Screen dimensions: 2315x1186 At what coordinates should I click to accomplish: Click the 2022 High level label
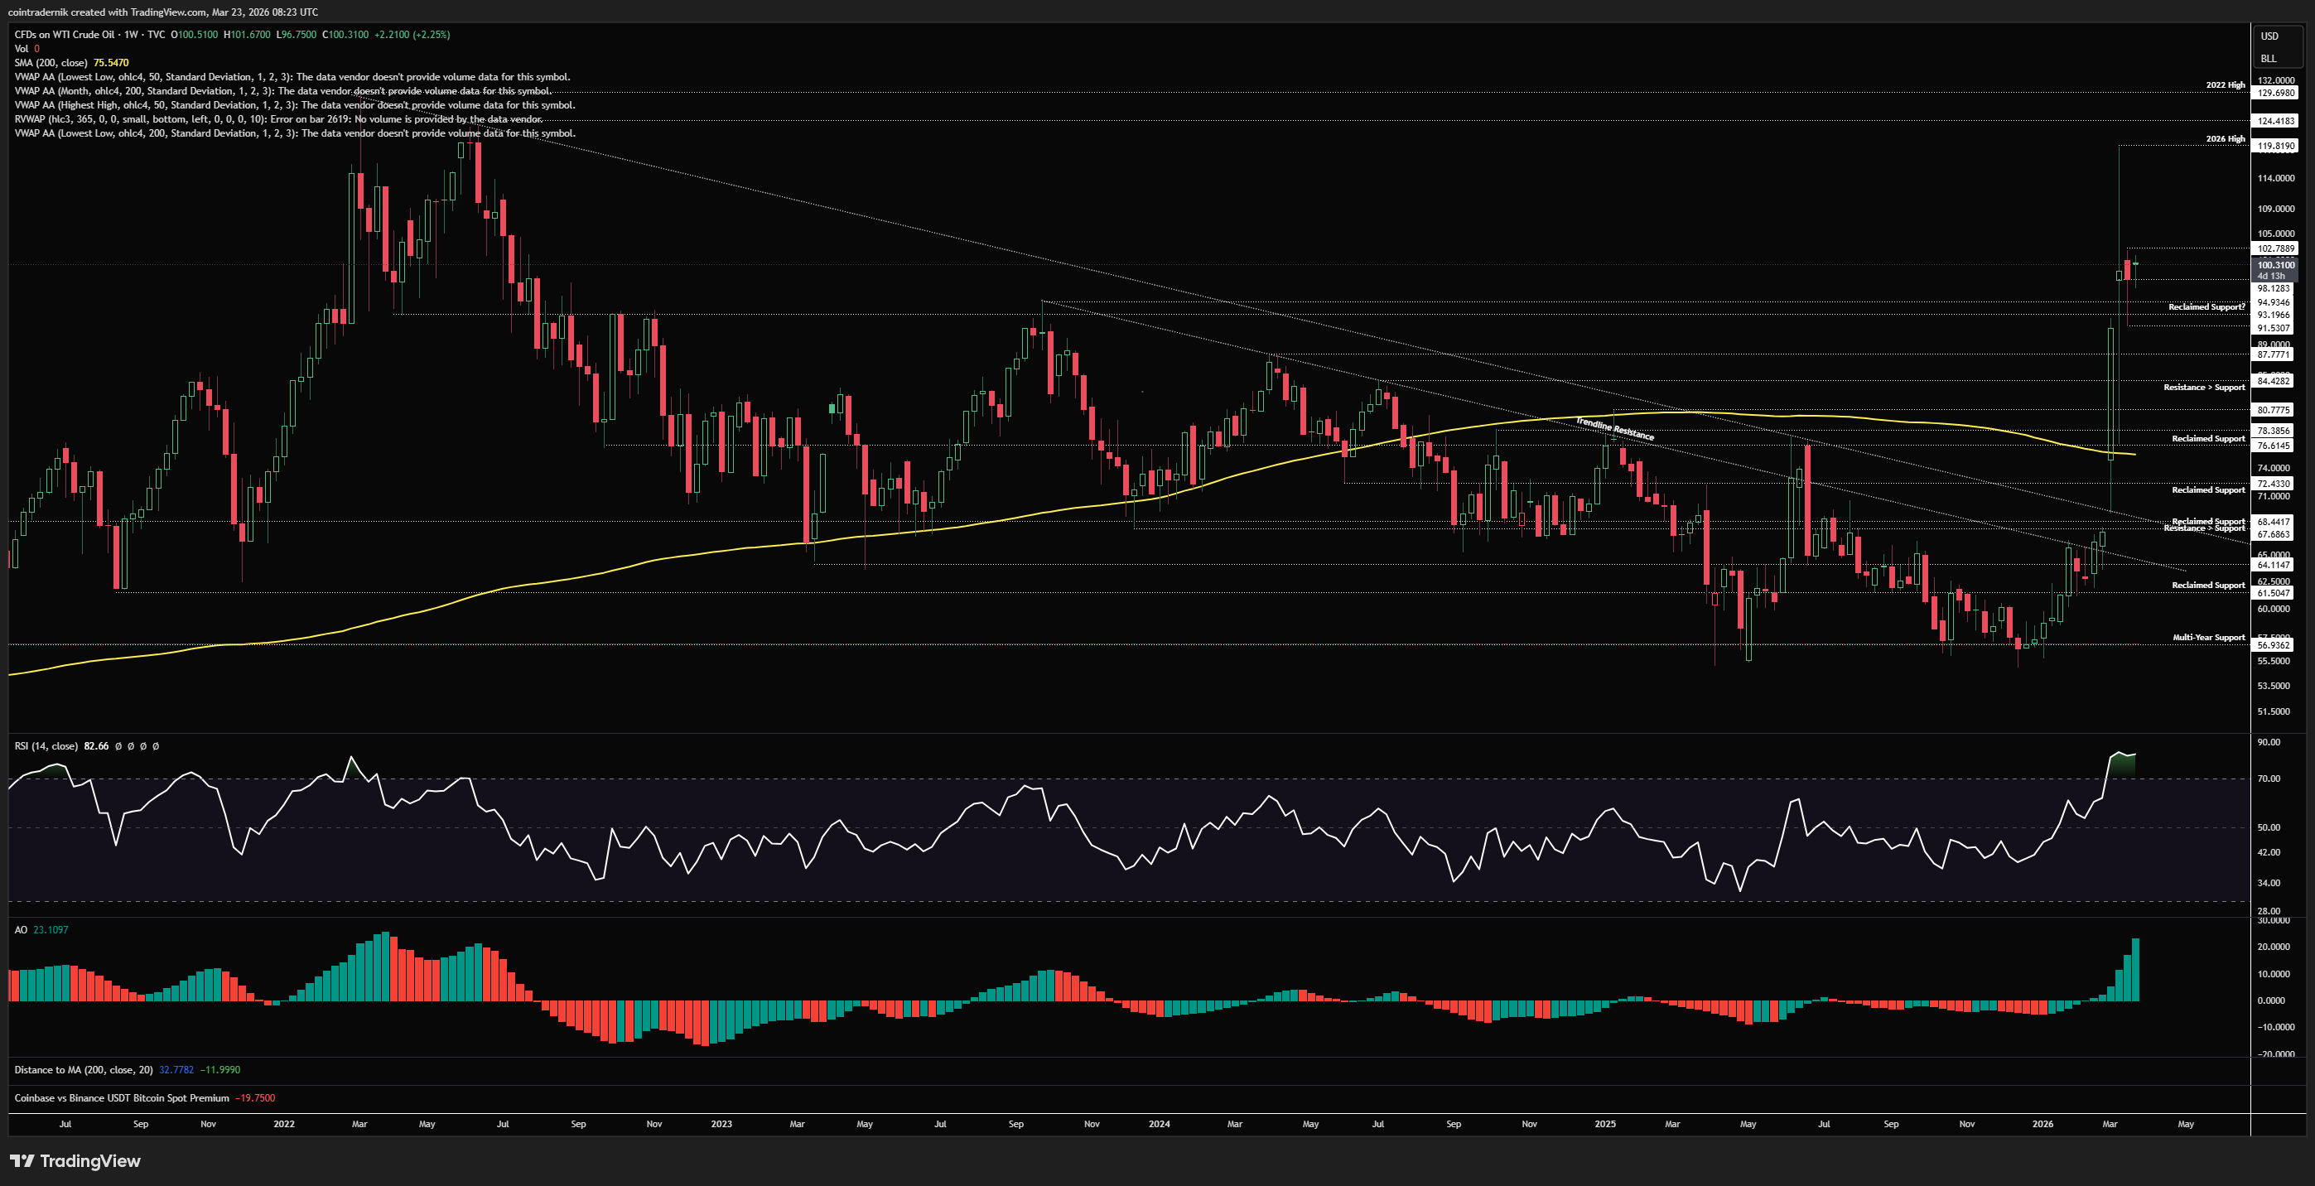coord(2224,85)
